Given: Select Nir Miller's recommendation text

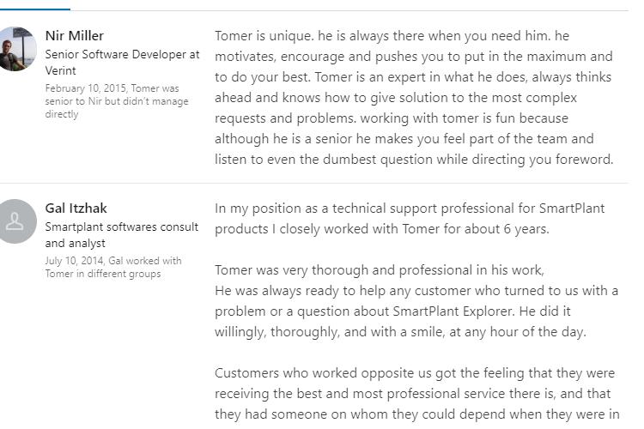Looking at the screenshot, I should click(414, 98).
